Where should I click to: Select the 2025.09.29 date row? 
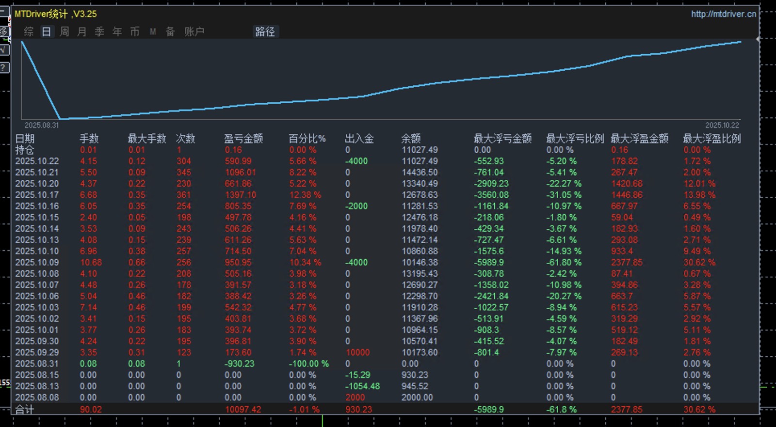[x=37, y=352]
